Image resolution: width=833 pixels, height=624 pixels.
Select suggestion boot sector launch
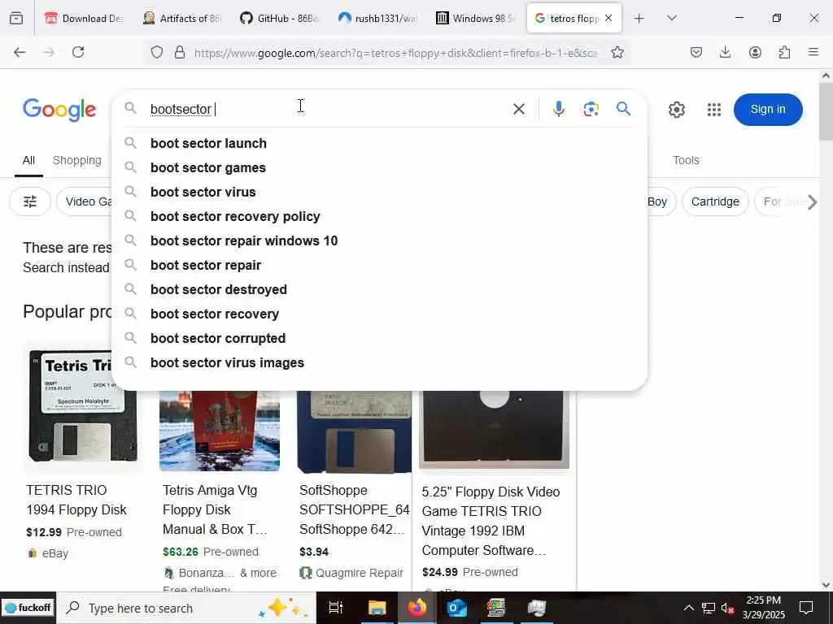[x=380, y=143]
